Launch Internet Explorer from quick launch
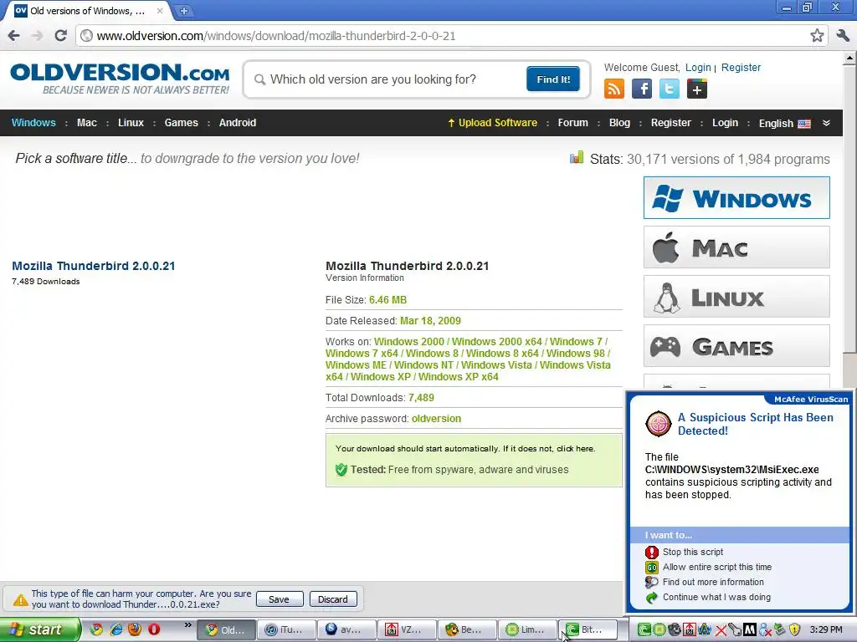 [115, 629]
